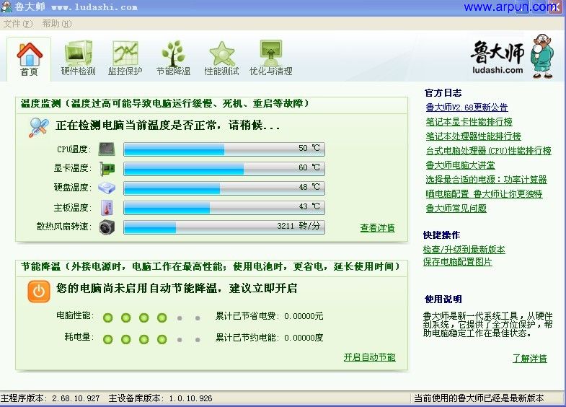Click the 显卡温度 60℃ progress bar
The height and width of the screenshot is (407, 566).
tap(224, 168)
